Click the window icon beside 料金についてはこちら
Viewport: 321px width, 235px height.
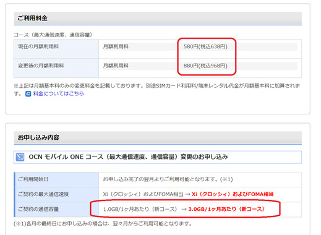tap(28, 94)
